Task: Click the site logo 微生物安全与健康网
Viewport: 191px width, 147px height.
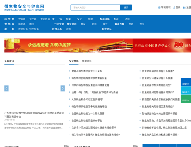Action: point(24,8)
